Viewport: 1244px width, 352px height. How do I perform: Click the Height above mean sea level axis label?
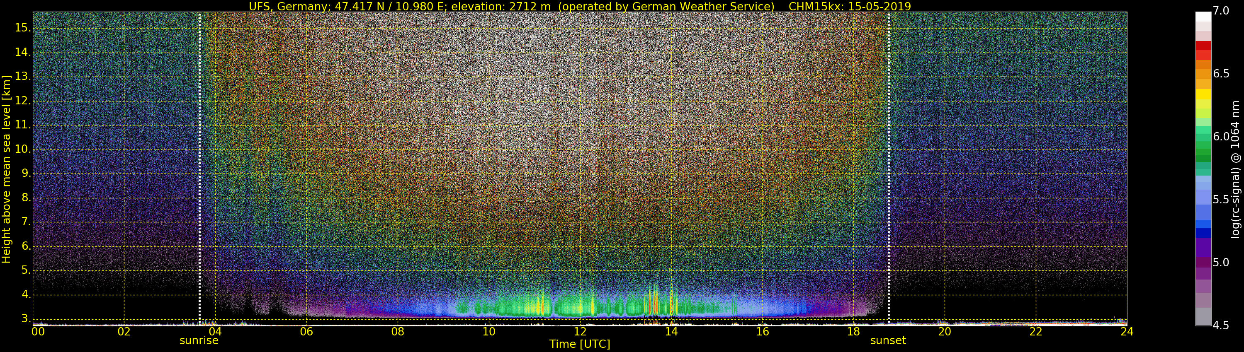click(x=6, y=169)
